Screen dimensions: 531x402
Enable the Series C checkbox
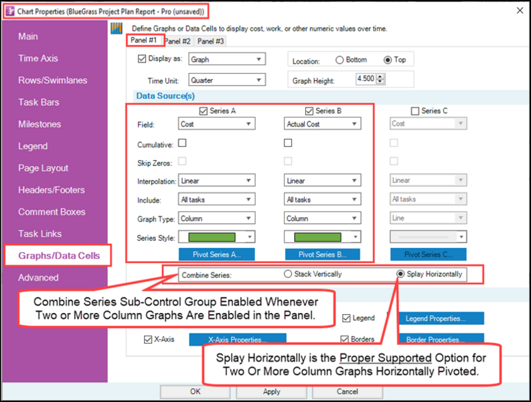tap(415, 111)
